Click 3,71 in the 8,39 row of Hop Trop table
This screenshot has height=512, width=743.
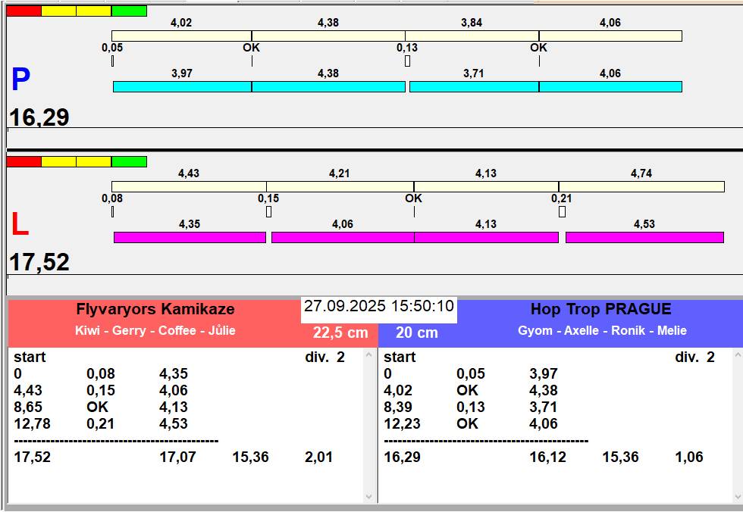click(544, 407)
